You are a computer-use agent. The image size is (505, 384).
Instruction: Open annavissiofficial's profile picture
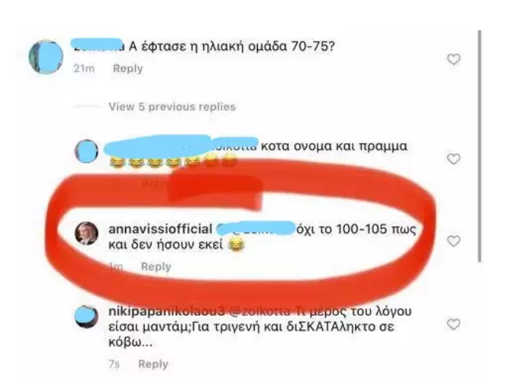coord(86,233)
